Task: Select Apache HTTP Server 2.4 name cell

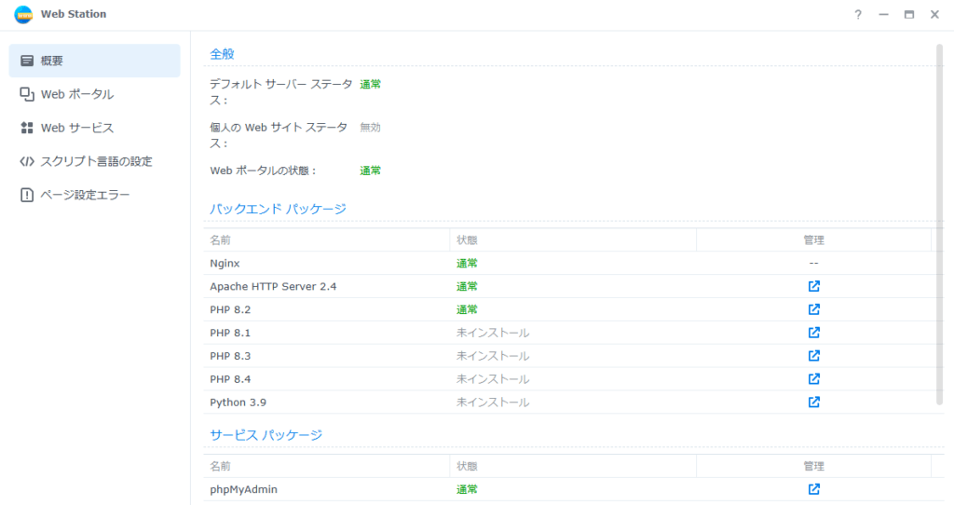Action: 273,287
